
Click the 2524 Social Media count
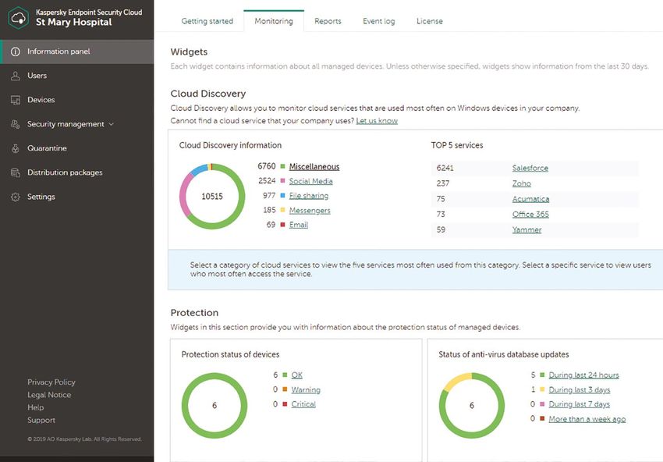click(x=267, y=180)
